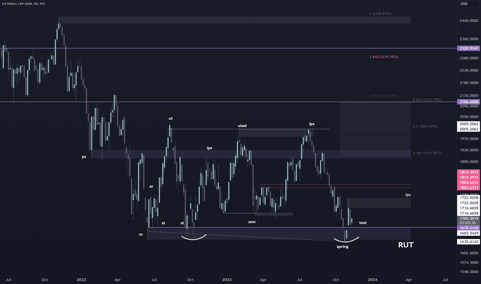Viewport: 481px width, 284px height.
Task: Select the 0.618 (2103.7902) Fib label
Action: click(427, 100)
